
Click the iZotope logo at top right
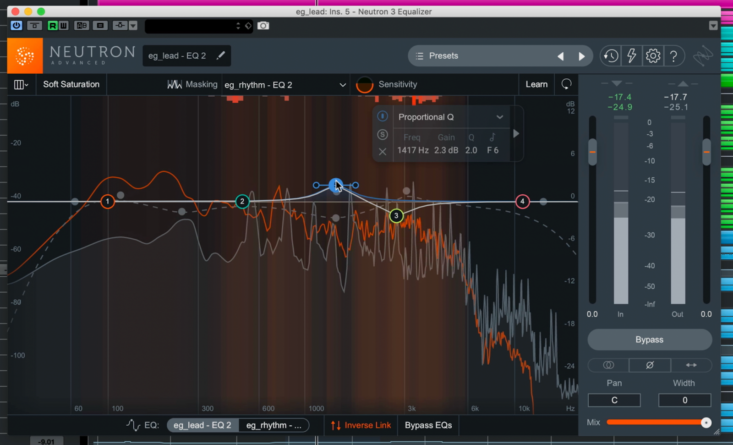[703, 56]
